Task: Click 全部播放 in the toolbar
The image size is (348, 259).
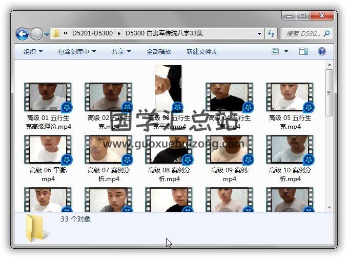Action: 159,51
